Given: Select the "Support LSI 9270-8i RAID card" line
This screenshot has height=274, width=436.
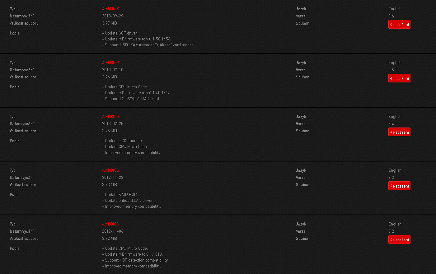Looking at the screenshot, I should pos(131,99).
